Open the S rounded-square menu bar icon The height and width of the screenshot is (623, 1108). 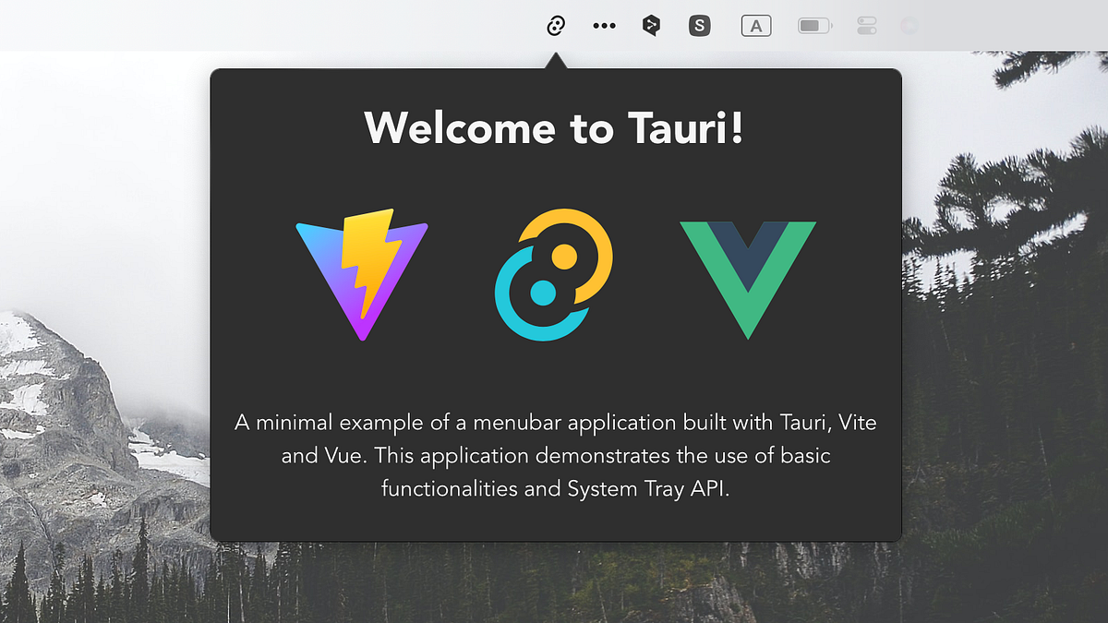coord(700,26)
